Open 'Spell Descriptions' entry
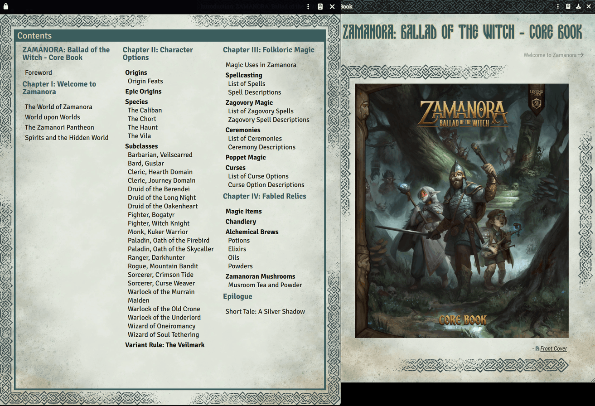Viewport: 595px width, 406px height. (x=255, y=92)
